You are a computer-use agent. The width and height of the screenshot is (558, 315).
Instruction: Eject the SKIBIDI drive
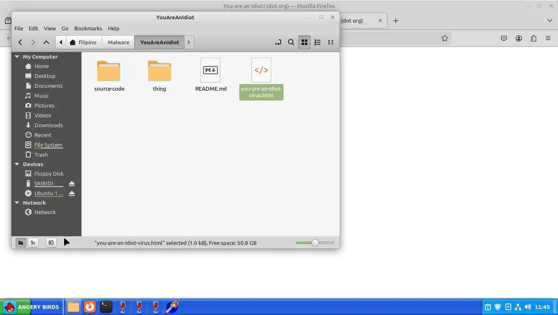point(72,183)
